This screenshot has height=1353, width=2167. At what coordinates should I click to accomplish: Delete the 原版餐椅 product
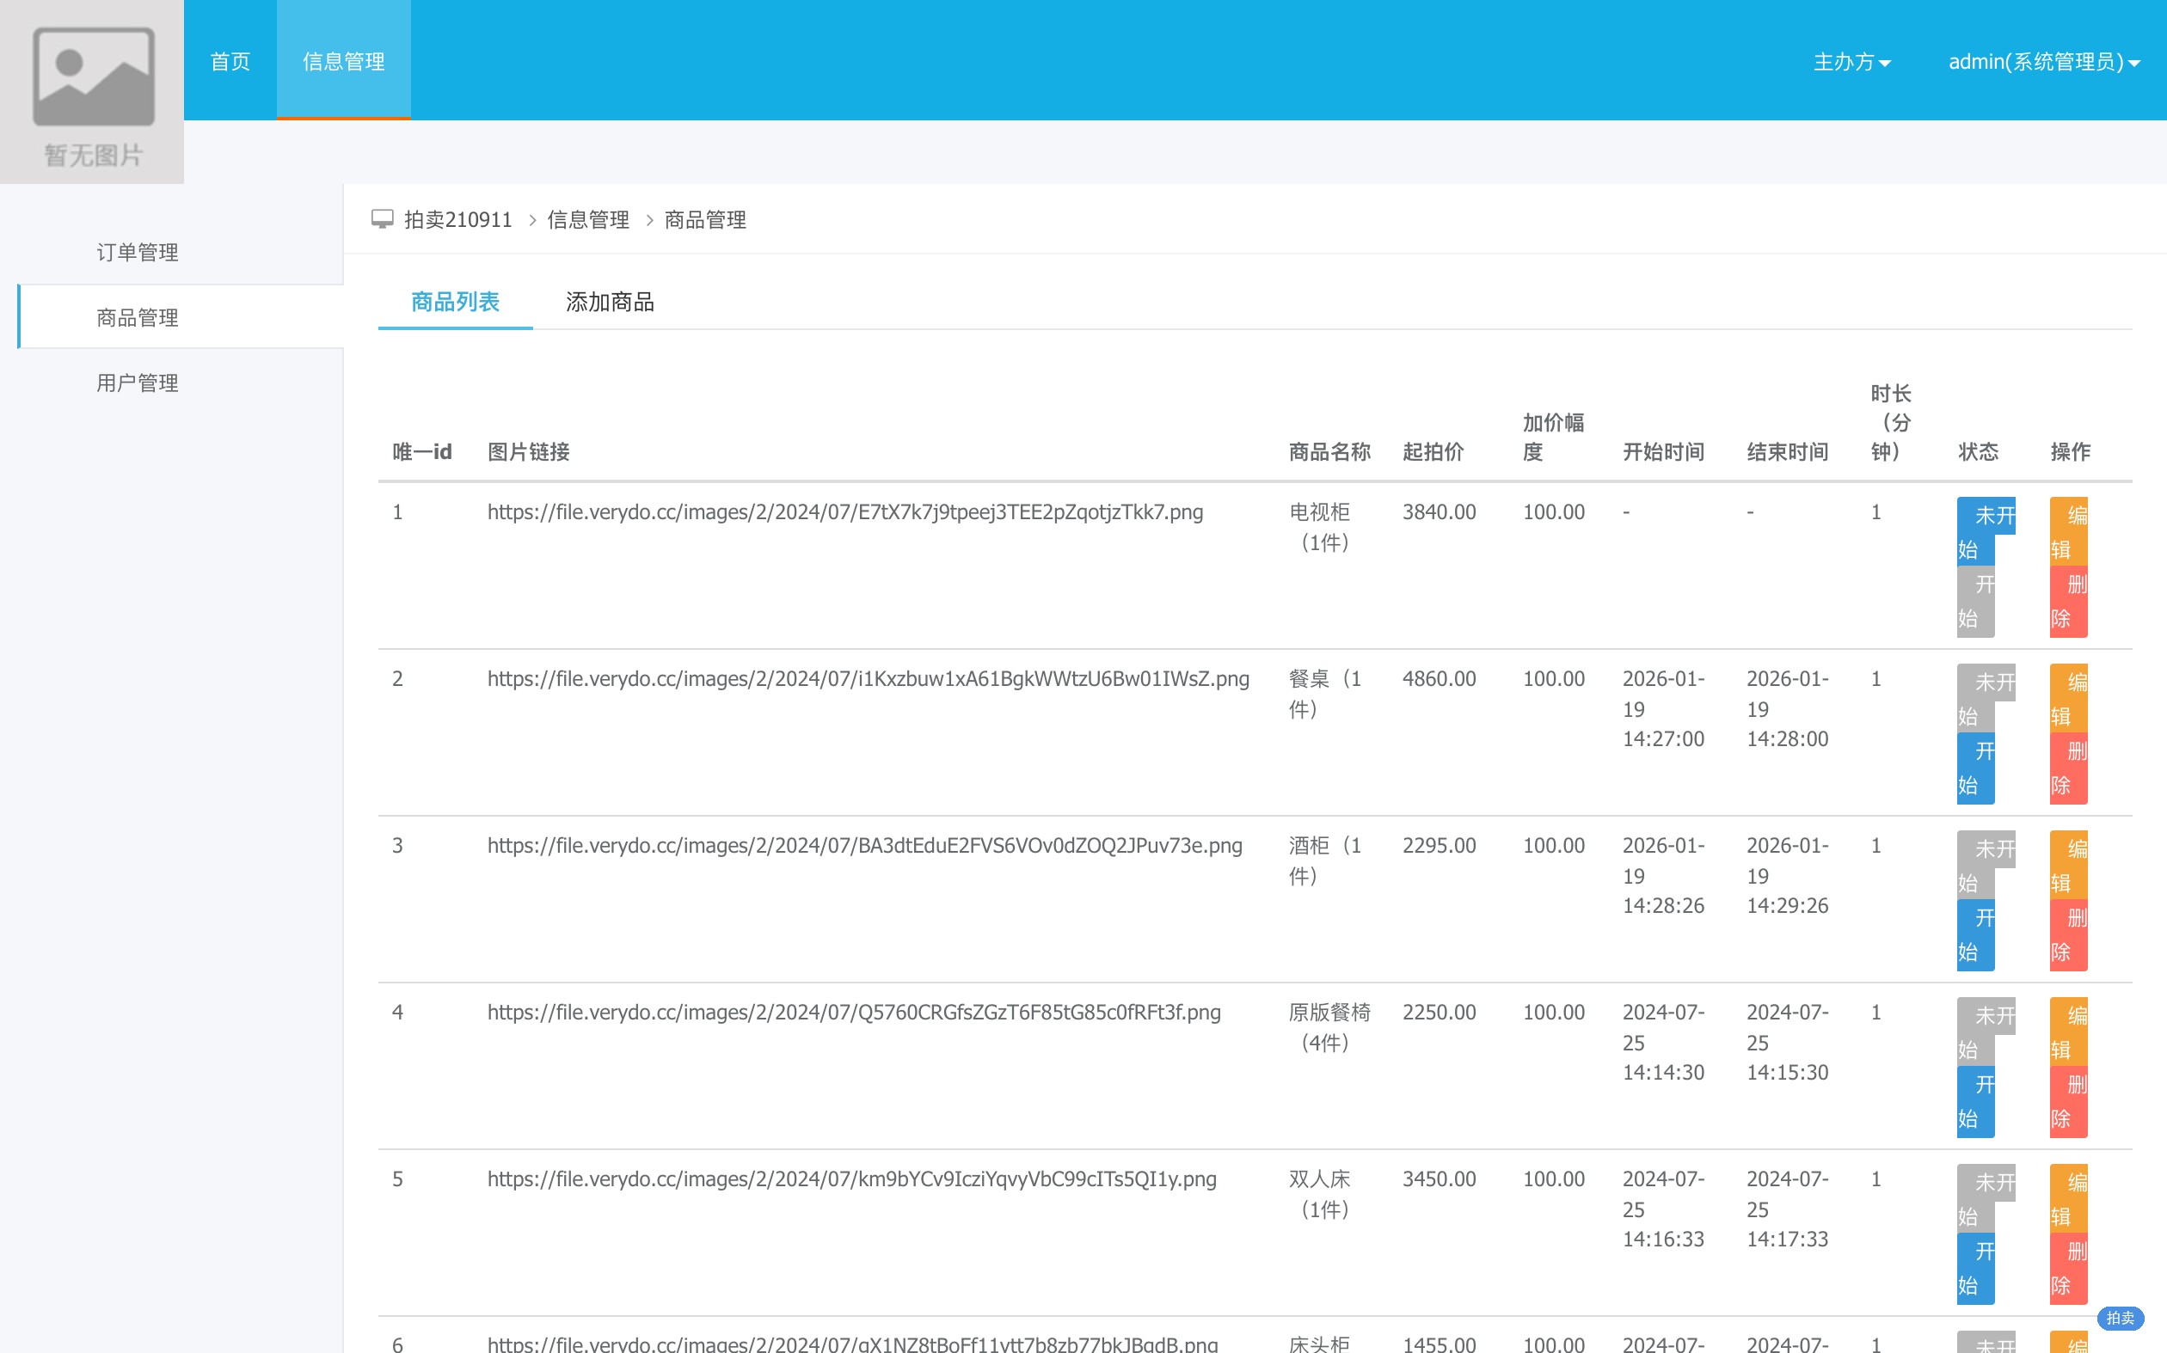[2069, 1101]
